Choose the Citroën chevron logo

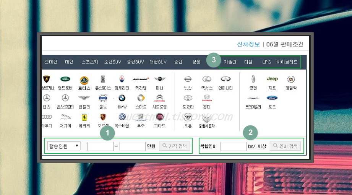160,98
